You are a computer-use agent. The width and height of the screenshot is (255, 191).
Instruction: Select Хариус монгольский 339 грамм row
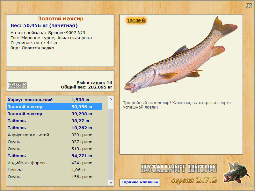coord(55,135)
